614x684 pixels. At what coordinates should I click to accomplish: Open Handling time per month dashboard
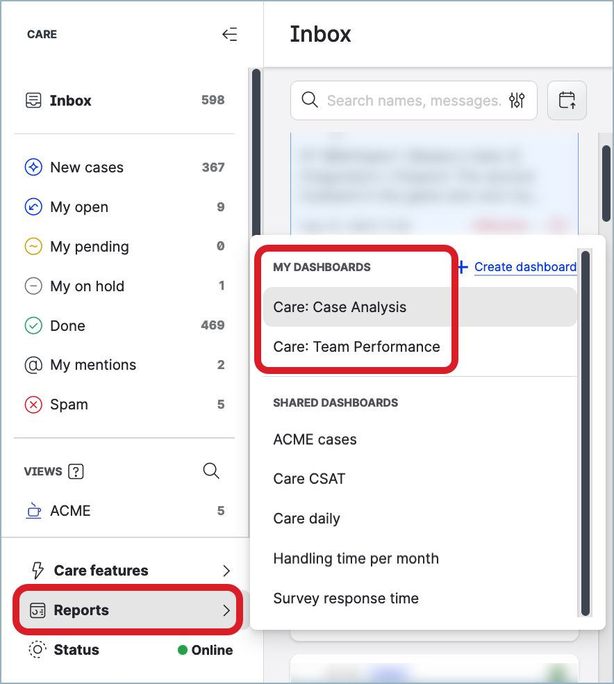[356, 559]
